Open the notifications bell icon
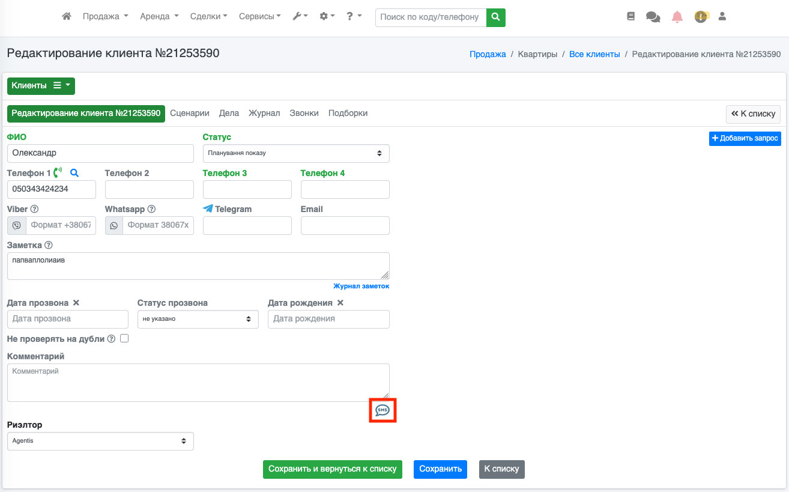 (677, 17)
